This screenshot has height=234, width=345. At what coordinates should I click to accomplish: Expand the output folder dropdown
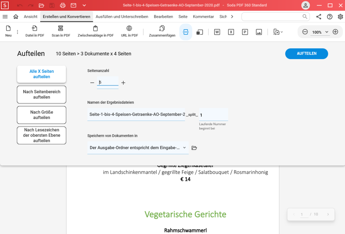pos(184,148)
